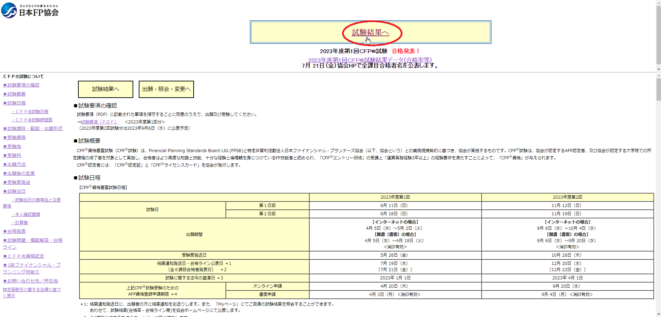
Task: Select cell 5月 26日（金）
Action: pyautogui.click(x=395, y=255)
